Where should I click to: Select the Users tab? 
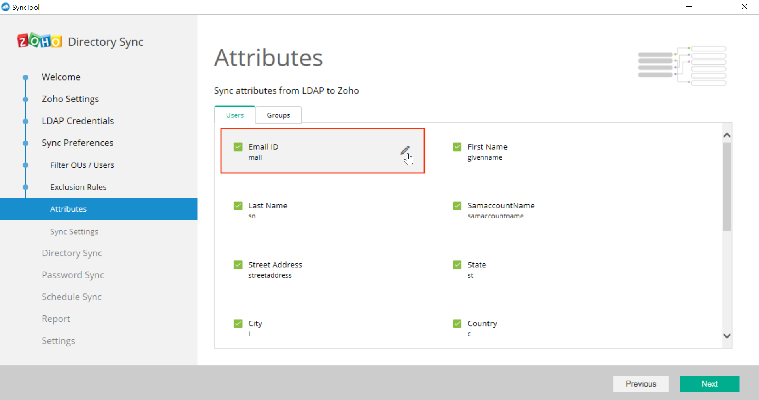tap(234, 115)
